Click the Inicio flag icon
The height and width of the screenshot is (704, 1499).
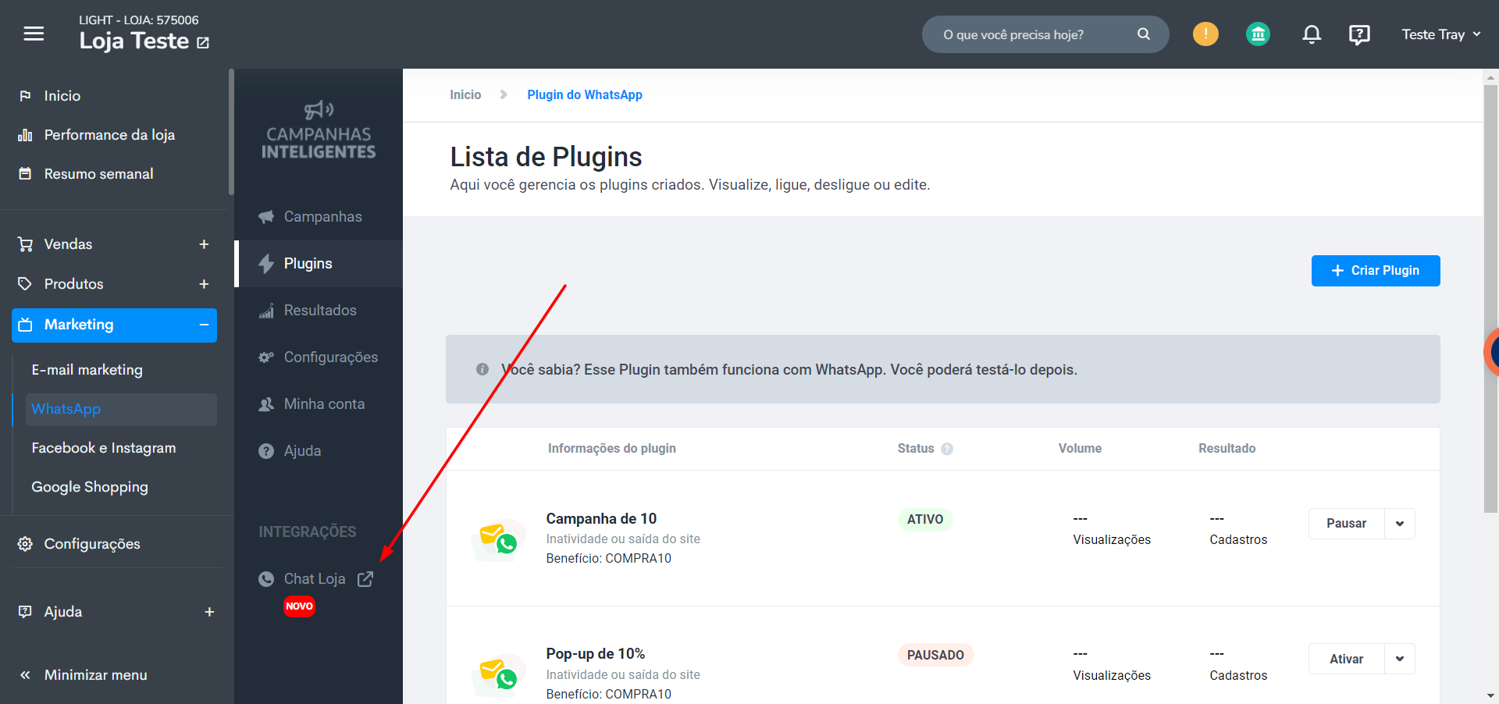pos(25,96)
